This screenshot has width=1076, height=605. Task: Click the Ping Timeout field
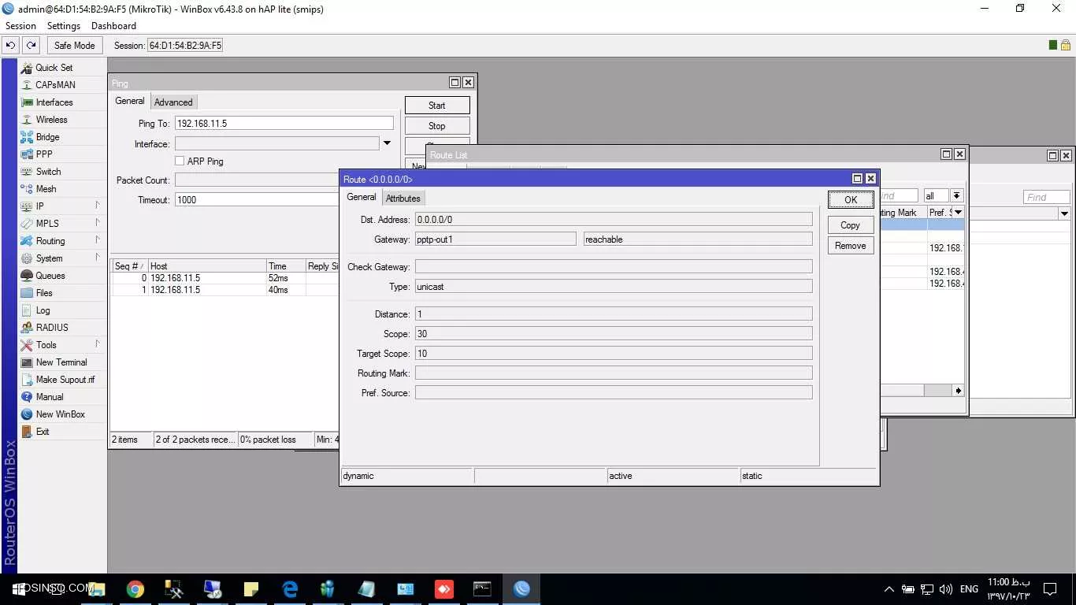[x=257, y=200]
